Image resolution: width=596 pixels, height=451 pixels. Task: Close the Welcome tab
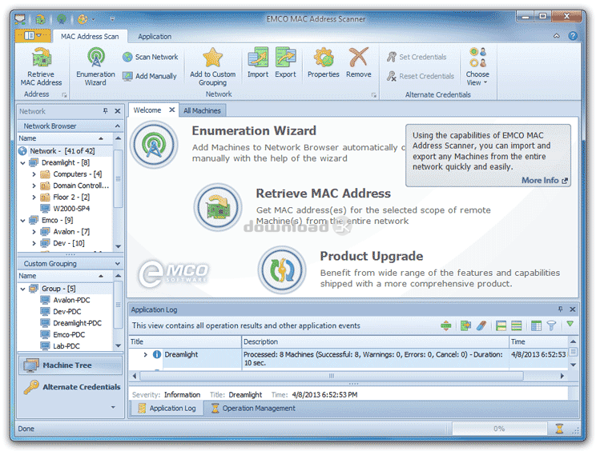click(171, 110)
